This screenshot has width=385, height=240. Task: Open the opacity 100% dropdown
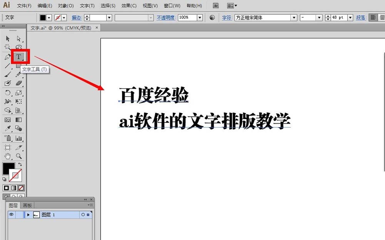[200, 17]
